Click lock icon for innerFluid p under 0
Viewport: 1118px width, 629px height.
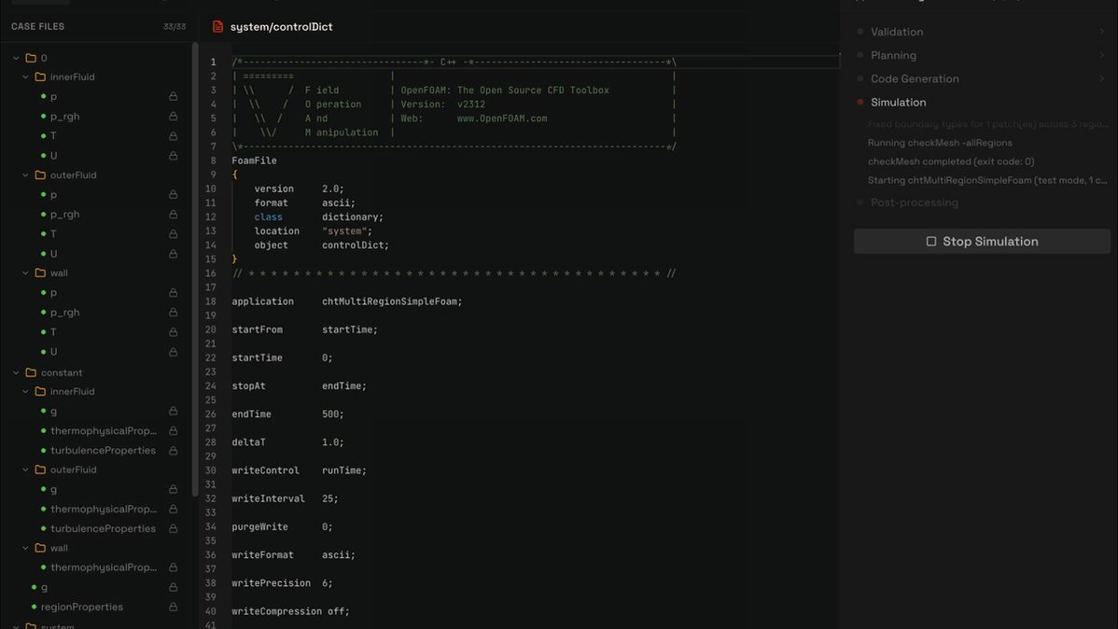(x=174, y=96)
